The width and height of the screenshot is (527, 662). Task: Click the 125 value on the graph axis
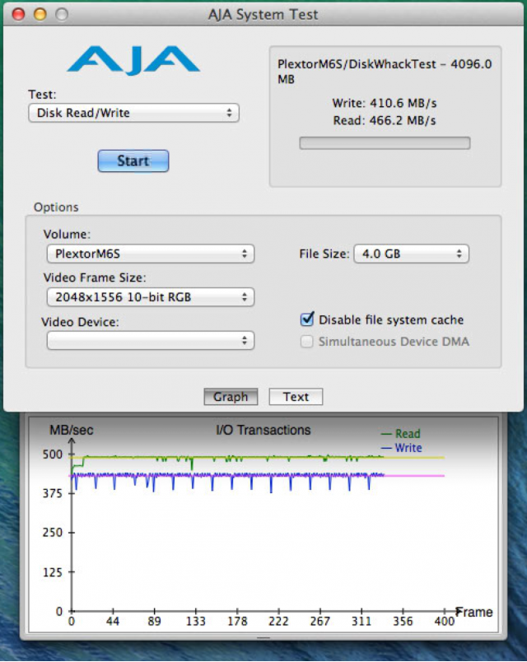(53, 572)
